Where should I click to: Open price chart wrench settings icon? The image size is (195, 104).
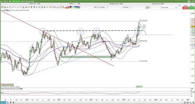(x=4, y=11)
